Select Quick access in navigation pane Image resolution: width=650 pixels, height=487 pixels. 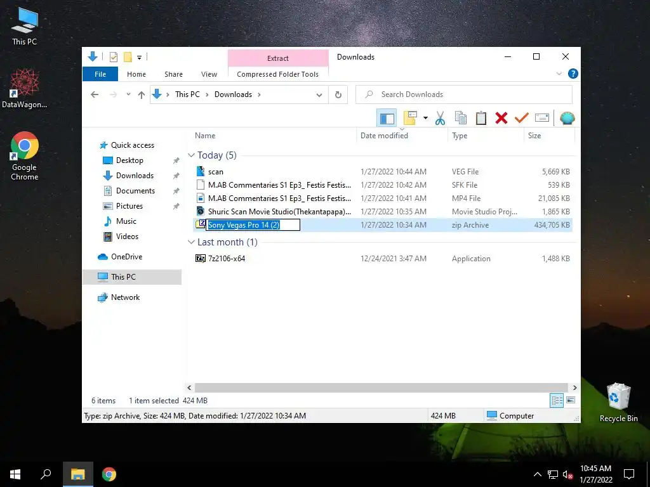click(x=132, y=145)
